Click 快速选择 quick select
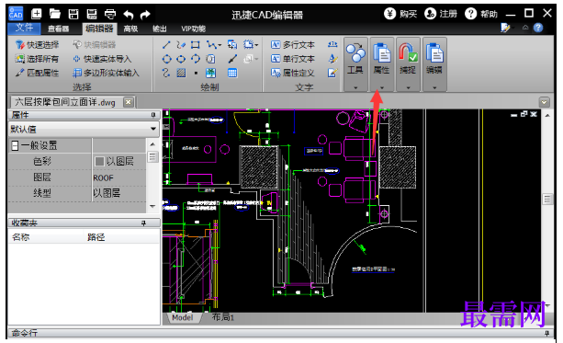The image size is (563, 343). [x=37, y=44]
